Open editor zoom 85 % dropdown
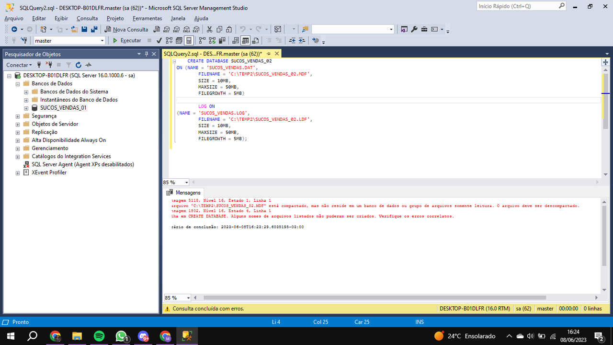 coord(186,183)
